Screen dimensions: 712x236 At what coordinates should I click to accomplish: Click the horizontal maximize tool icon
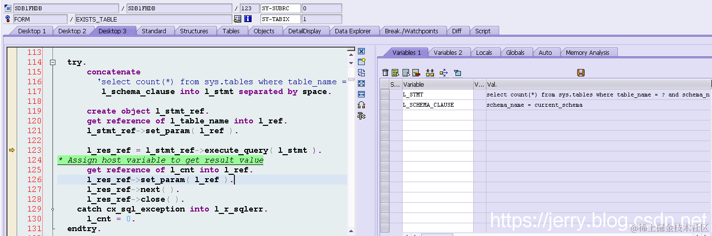tap(361, 94)
